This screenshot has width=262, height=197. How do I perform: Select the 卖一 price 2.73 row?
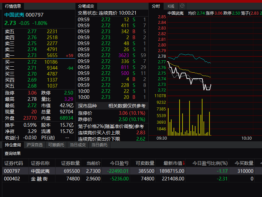[x=39, y=55]
